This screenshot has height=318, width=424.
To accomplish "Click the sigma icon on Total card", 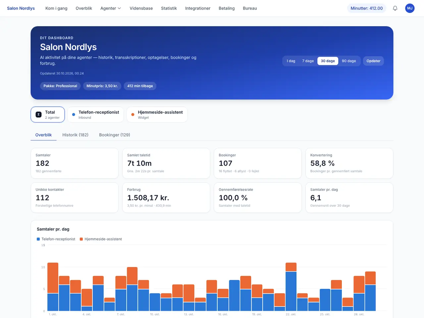I will tap(38, 115).
